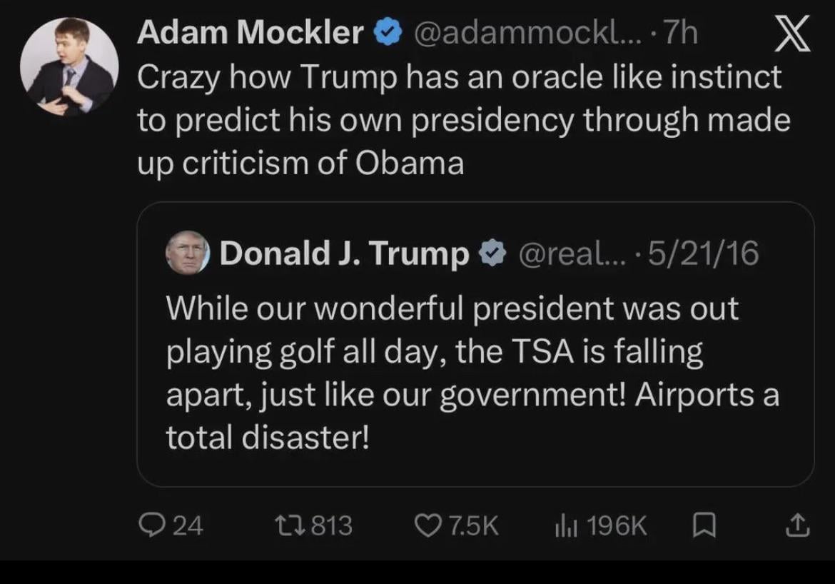Open Donald J. Trump's avatar thumbnail

tap(188, 253)
